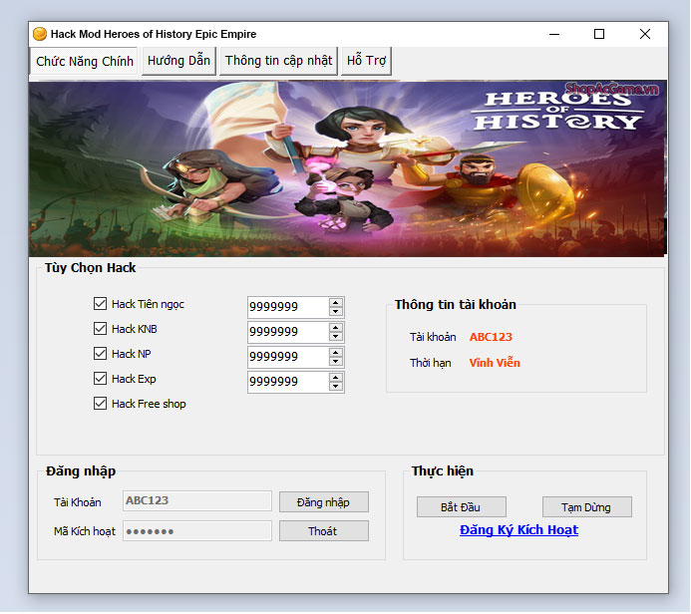Click the Vĩnh Viễn expiry text
Screen dimensions: 691x614
(495, 363)
